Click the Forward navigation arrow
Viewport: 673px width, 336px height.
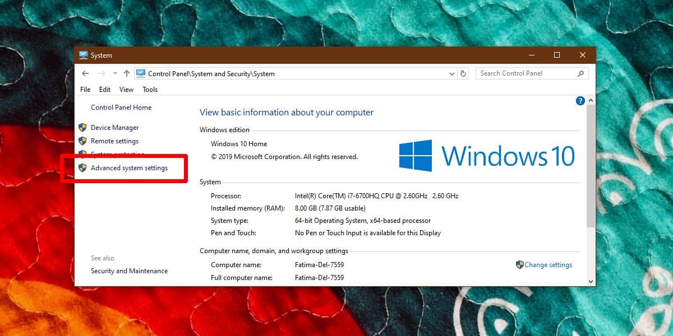pyautogui.click(x=102, y=73)
